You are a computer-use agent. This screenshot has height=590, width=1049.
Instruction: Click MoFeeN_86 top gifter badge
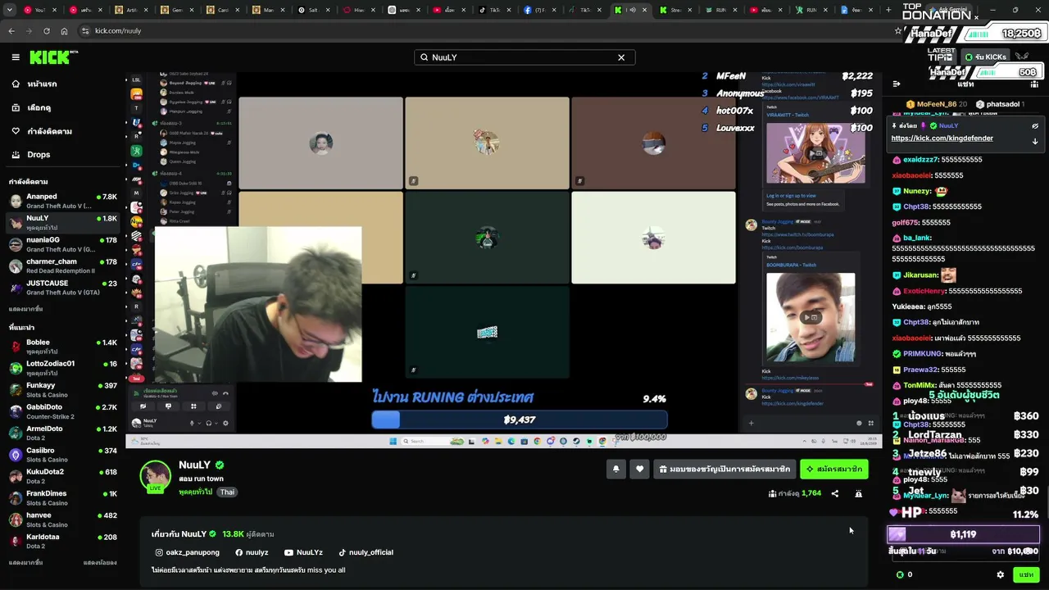click(x=937, y=104)
